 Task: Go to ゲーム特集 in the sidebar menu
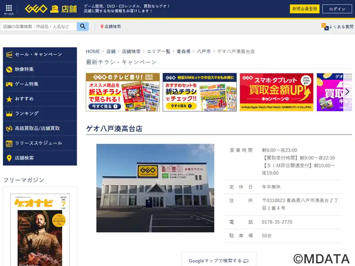tap(40, 84)
